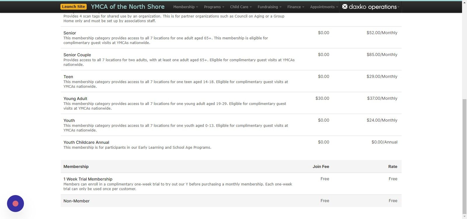Screen dimensions: 467x219
Task: Click the Join Fee column header
Action: point(321,167)
